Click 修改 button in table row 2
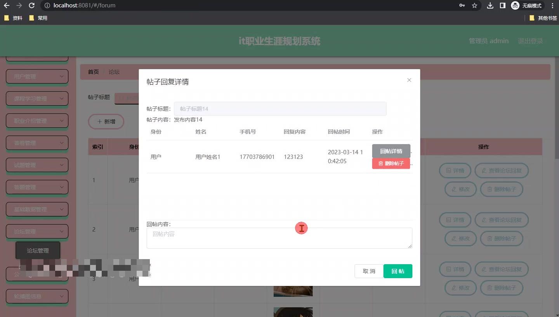 (460, 239)
